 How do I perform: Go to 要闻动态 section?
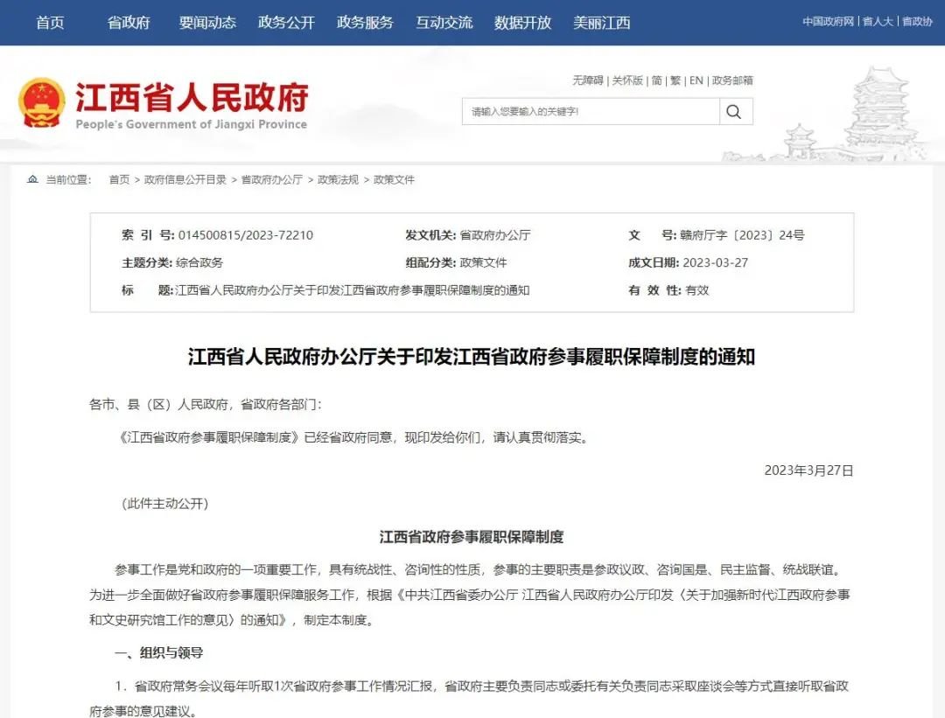207,23
